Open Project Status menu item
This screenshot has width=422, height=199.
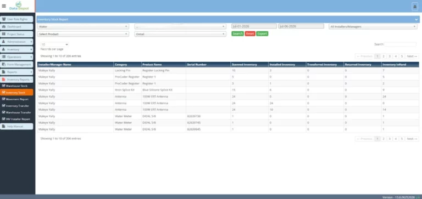16,35
